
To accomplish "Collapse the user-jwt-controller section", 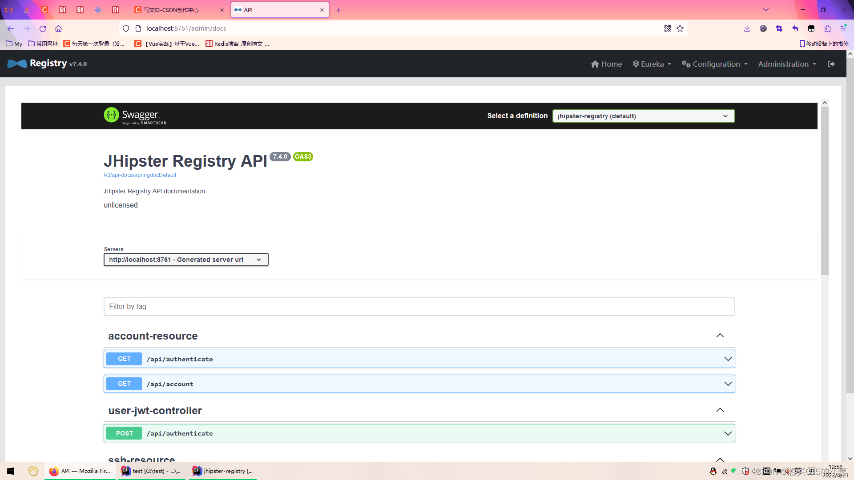I will tap(720, 410).
